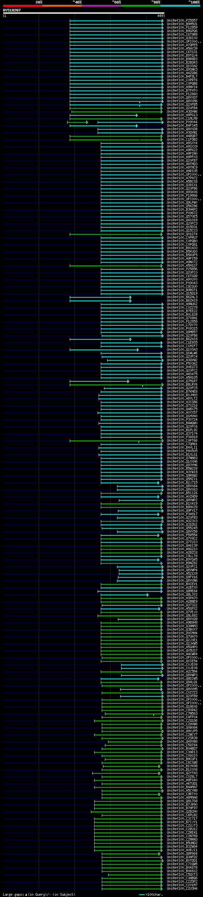
Task: Click the red ~20% identity legend segment
Action: [23, 6]
